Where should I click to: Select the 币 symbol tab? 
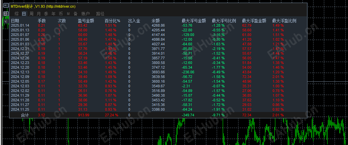[x=61, y=14]
